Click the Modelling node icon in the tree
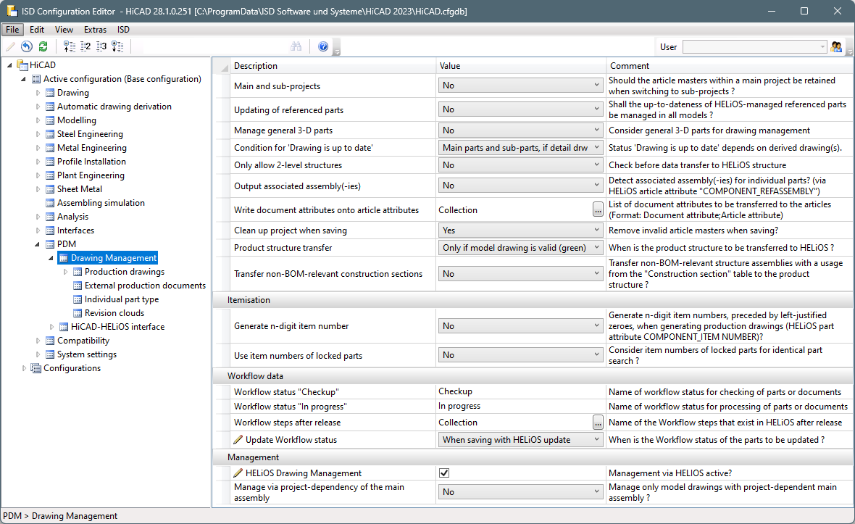 [x=50, y=120]
